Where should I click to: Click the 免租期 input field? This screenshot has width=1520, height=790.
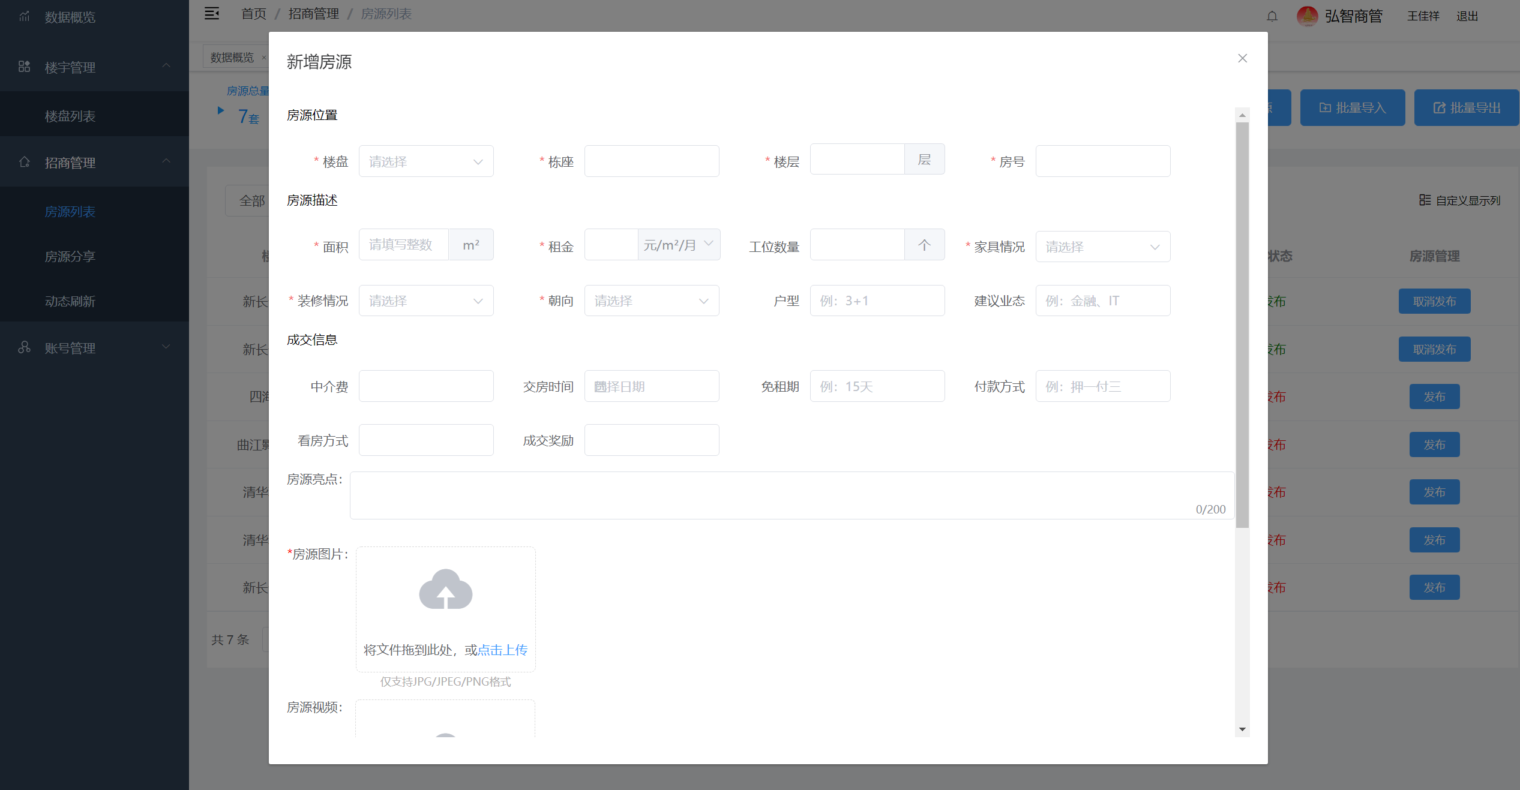point(877,386)
